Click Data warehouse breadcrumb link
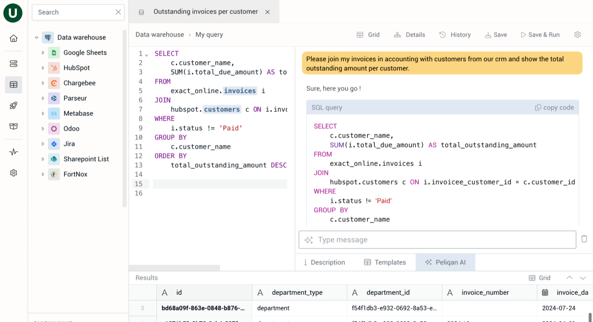Viewport: 593px width, 322px height. (160, 35)
